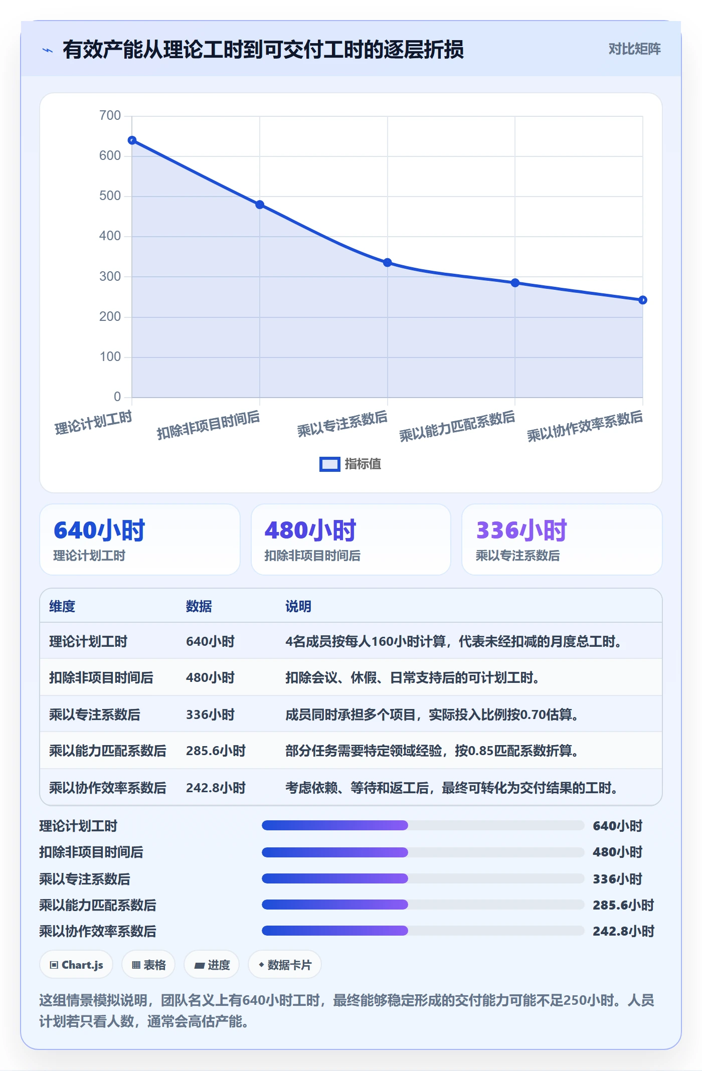Select the 乘以协作效率系数后 table row name
Image resolution: width=702 pixels, height=1071 pixels.
coord(108,788)
